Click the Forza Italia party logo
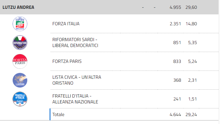Screen dimensions: 220x124 point(20,24)
